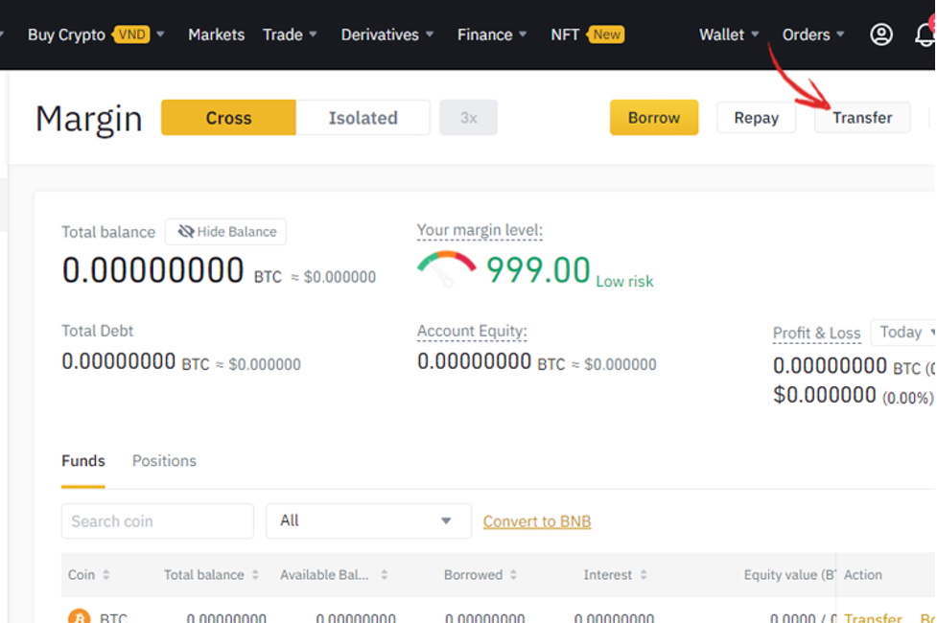
Task: Click the Total Debt label
Action: pyautogui.click(x=98, y=331)
